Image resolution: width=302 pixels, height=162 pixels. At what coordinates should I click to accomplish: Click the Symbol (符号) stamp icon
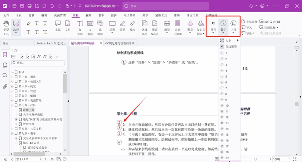click(213, 25)
